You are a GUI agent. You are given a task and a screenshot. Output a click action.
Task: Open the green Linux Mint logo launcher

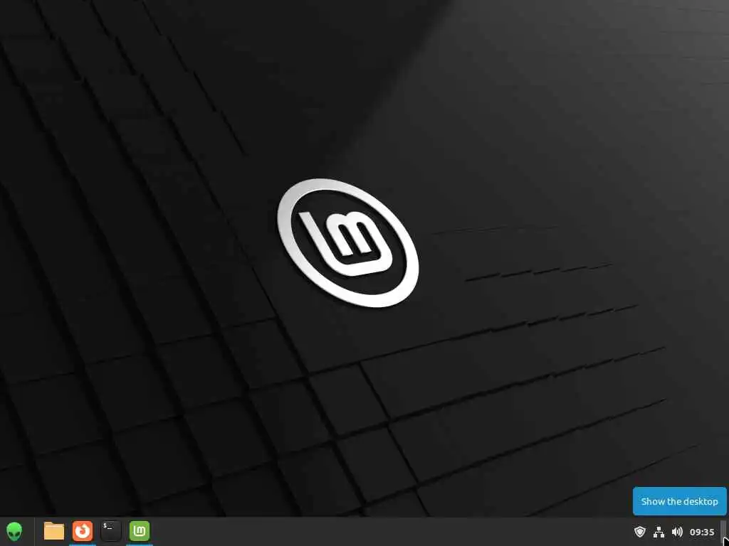coord(139,531)
